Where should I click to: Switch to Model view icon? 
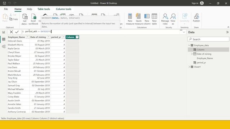pos(4,47)
